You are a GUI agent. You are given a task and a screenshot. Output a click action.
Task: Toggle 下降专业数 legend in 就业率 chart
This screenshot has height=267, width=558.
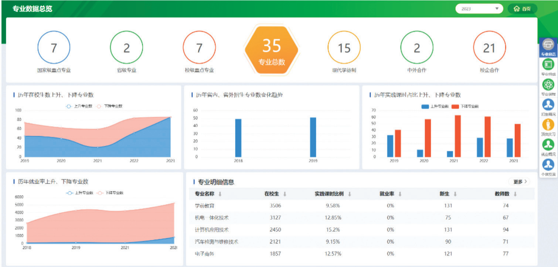110,193
